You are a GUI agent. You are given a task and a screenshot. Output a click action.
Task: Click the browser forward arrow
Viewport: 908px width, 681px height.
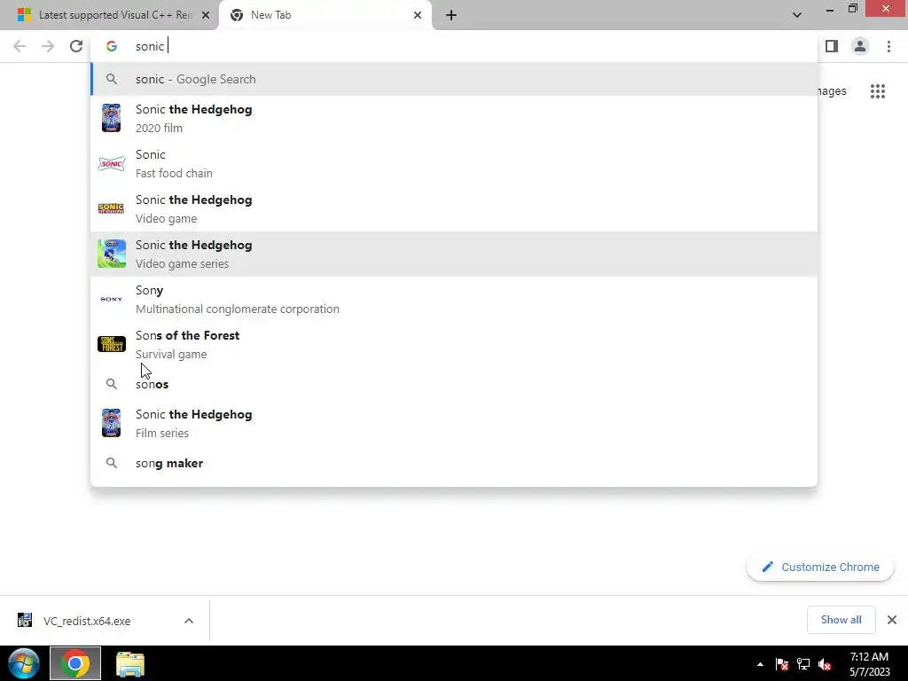[x=48, y=46]
